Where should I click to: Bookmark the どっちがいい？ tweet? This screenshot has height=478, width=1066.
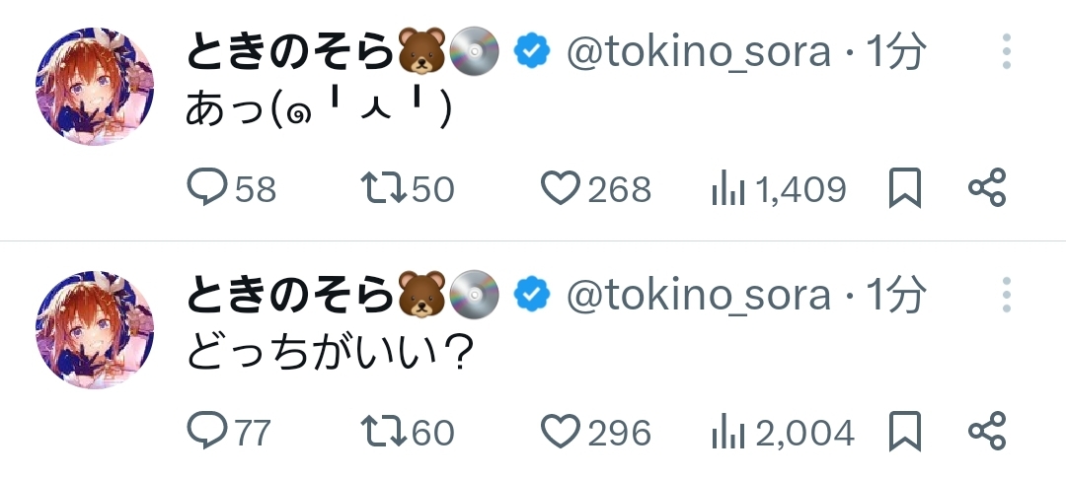(x=905, y=431)
